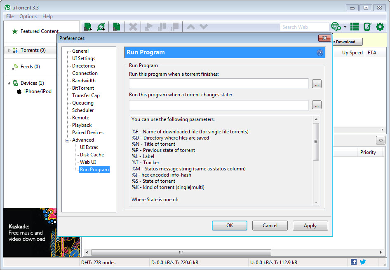Click the Start torrent play icon
Image resolution: width=390 pixels, height=270 pixels.
(x=148, y=27)
